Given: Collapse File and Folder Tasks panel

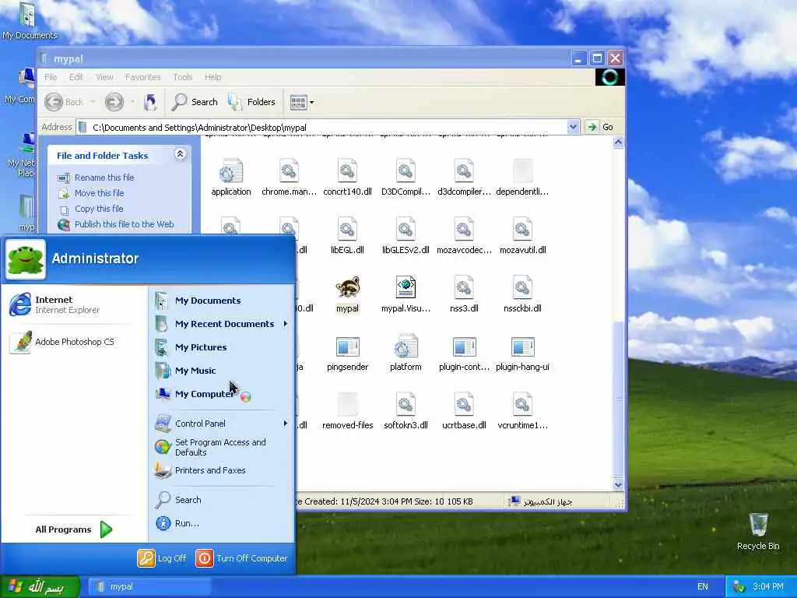Looking at the screenshot, I should [180, 154].
